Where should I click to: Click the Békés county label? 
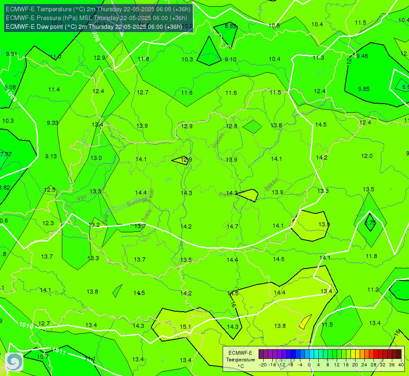pyautogui.click(x=272, y=185)
